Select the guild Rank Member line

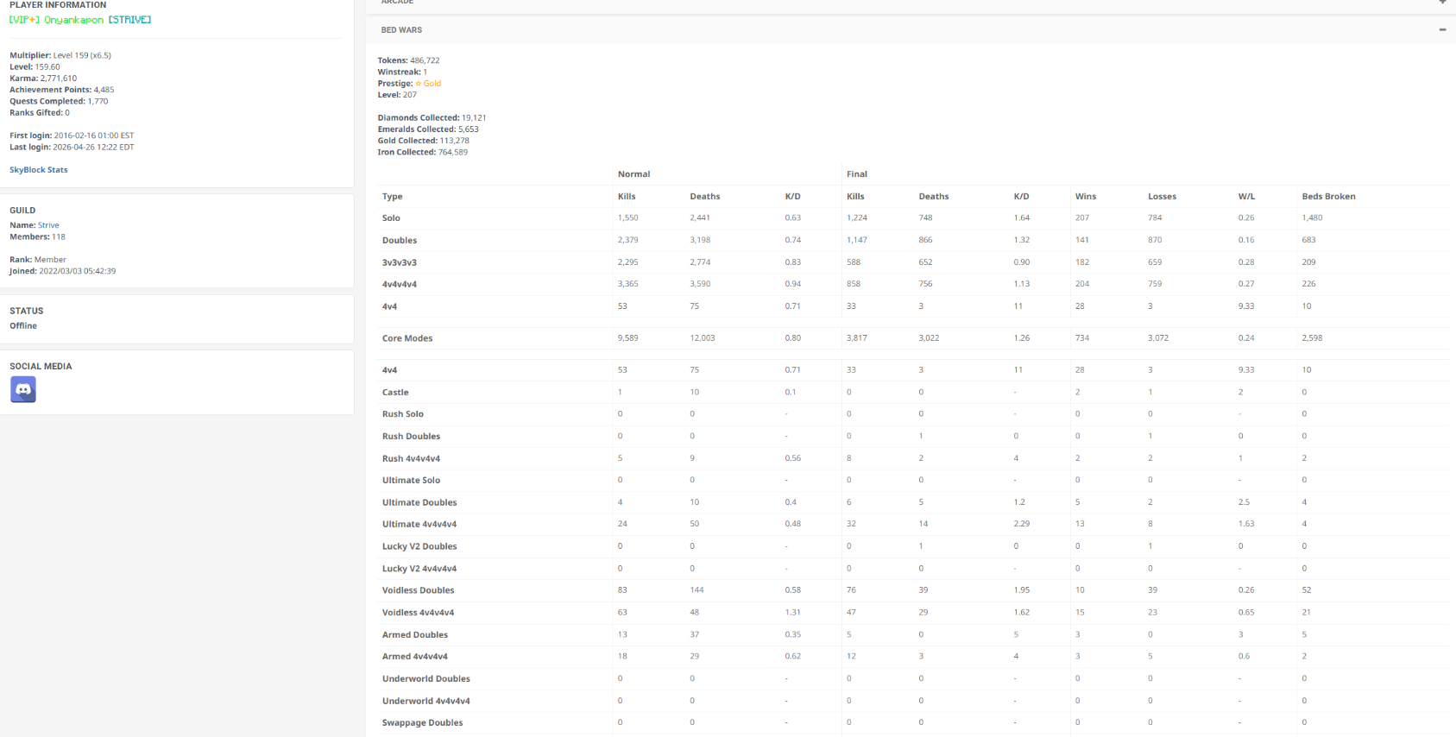38,260
